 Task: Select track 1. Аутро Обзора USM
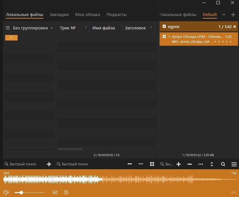click(x=199, y=39)
